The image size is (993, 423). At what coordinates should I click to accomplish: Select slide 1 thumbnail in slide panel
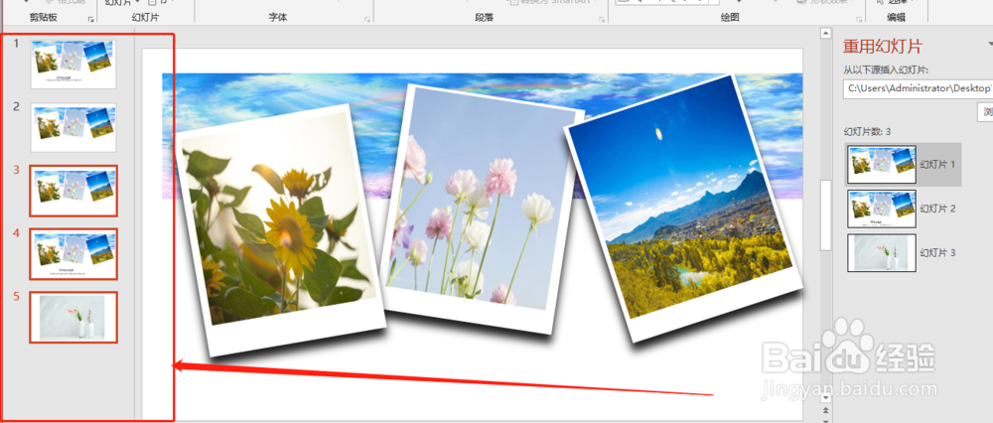[x=73, y=64]
